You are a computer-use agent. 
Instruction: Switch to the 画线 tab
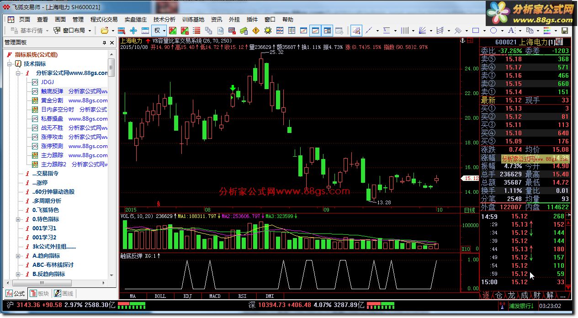point(64,293)
